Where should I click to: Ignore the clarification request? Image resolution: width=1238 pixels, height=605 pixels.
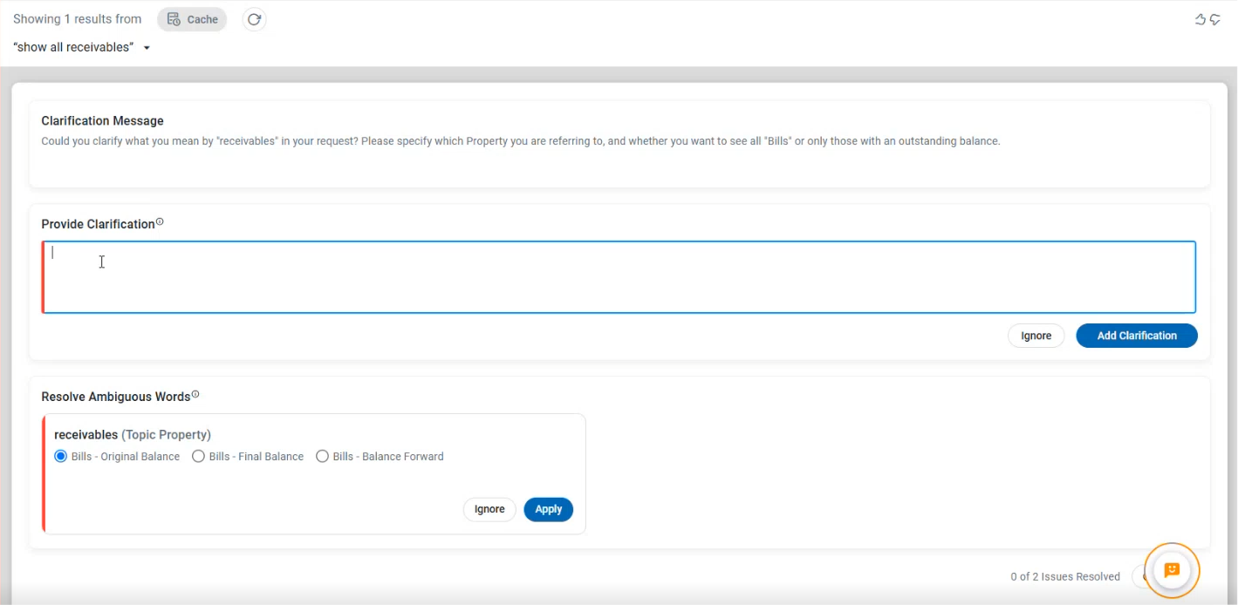point(1036,336)
